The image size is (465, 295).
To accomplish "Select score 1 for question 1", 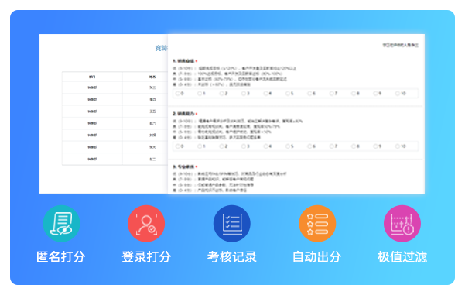I will 200,94.
